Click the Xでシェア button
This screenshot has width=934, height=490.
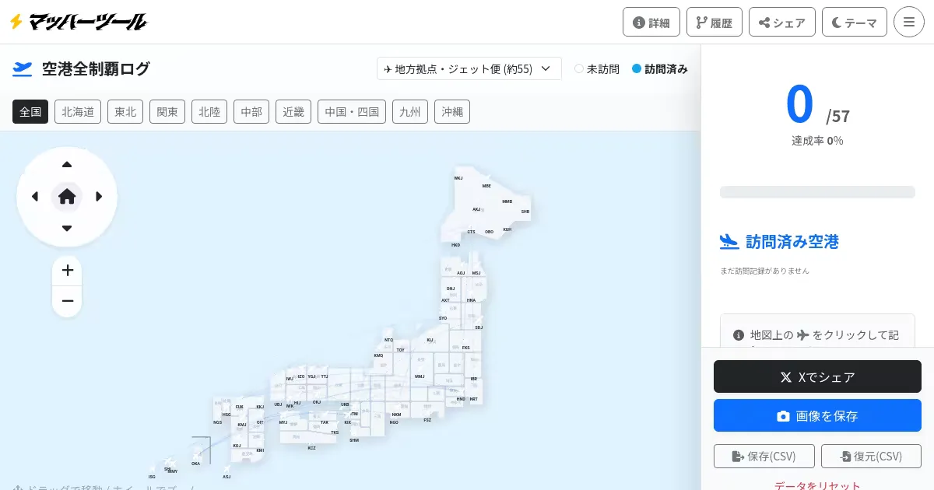[x=817, y=376]
